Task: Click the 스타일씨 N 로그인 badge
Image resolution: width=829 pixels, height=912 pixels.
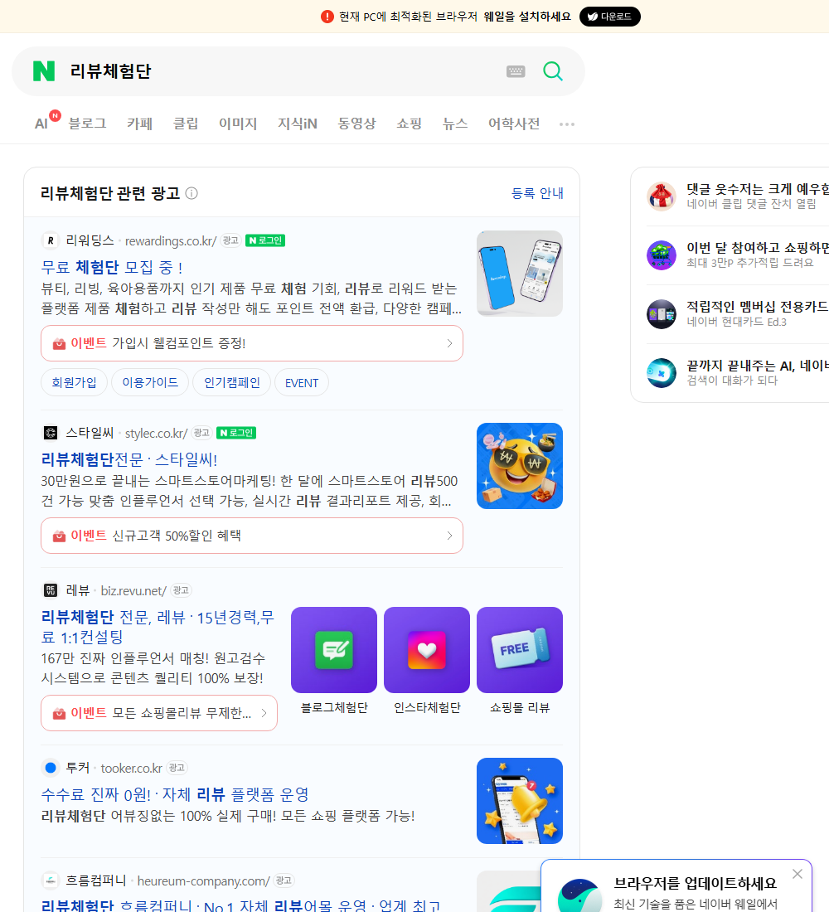Action: 236,433
